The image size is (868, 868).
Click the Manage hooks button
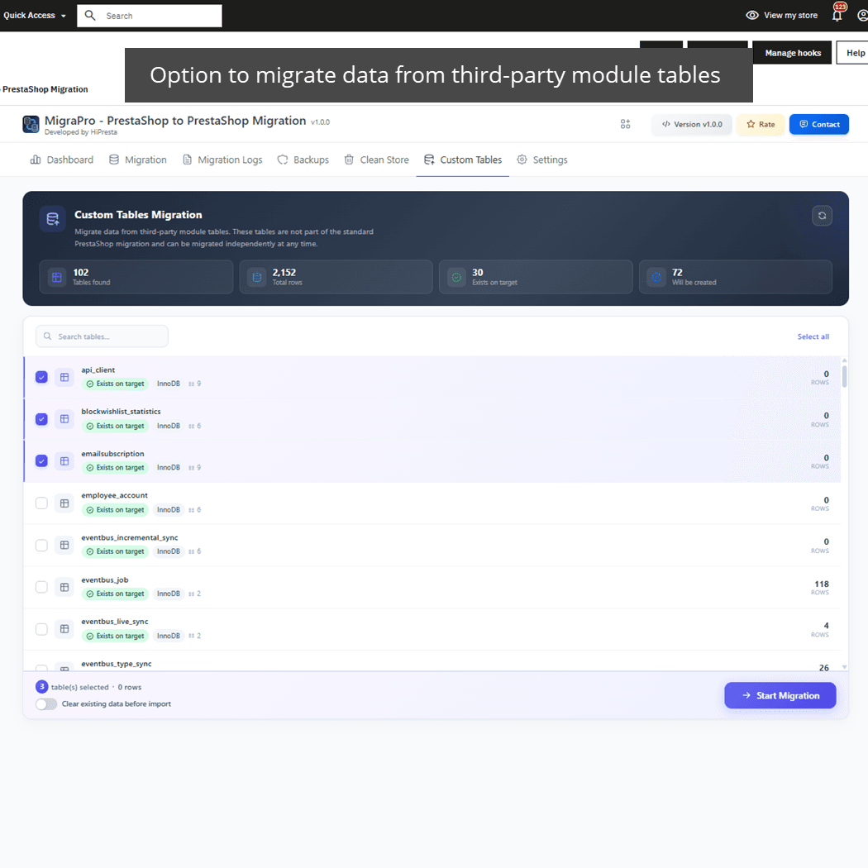click(x=792, y=53)
